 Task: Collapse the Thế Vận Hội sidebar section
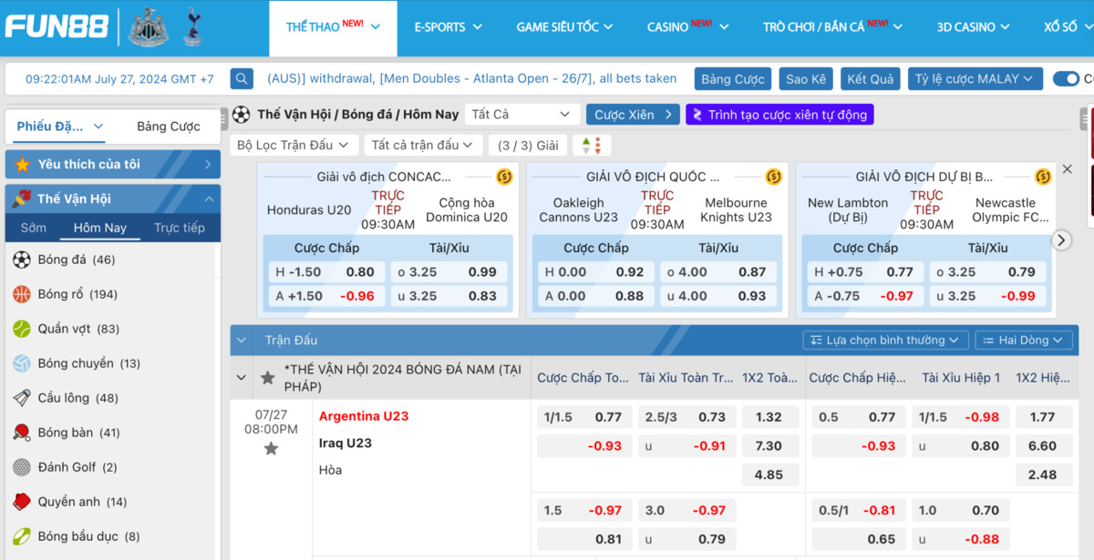point(209,199)
